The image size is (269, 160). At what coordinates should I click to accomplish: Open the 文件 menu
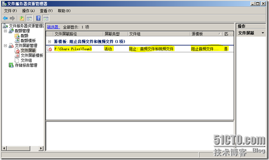[10, 11]
